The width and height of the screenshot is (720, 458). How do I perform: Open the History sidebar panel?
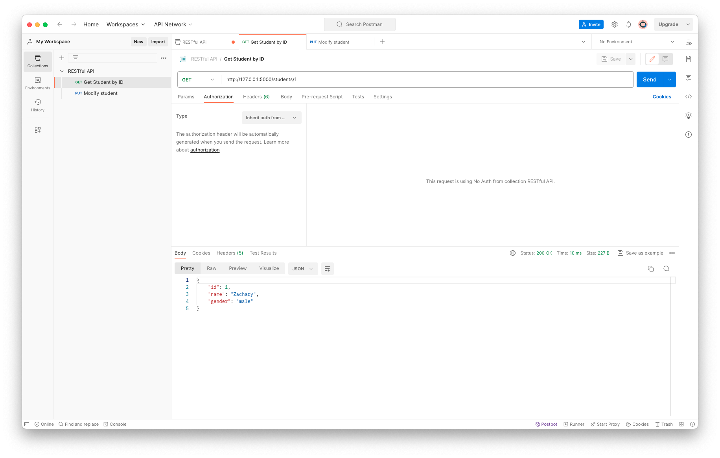[38, 105]
